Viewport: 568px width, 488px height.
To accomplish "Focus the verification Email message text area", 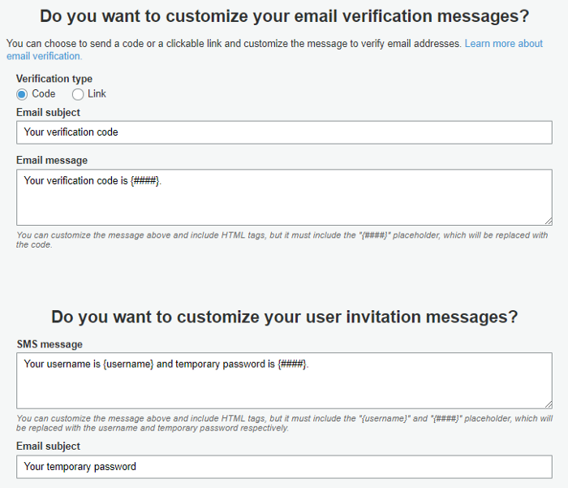I will pyautogui.click(x=284, y=197).
